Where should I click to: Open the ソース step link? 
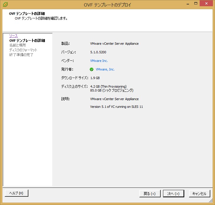(14, 36)
